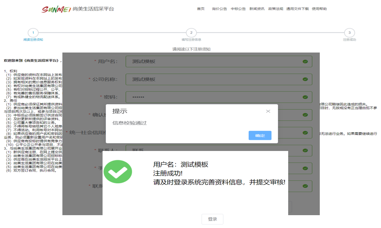Click step 2 circle 填写注册信息
The height and width of the screenshot is (228, 381).
[x=191, y=33]
